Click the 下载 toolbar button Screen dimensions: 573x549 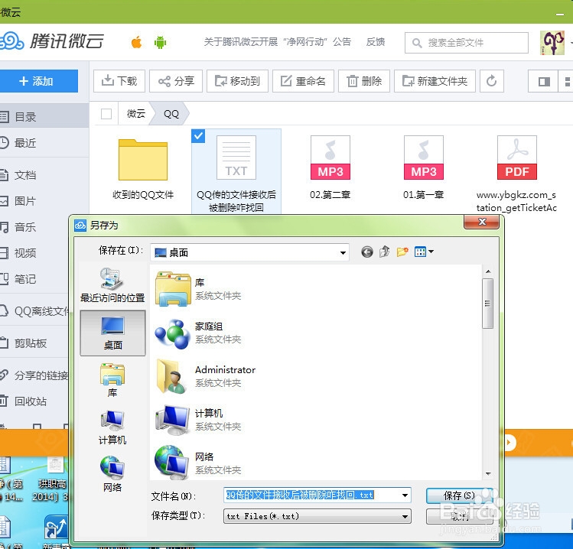(119, 81)
